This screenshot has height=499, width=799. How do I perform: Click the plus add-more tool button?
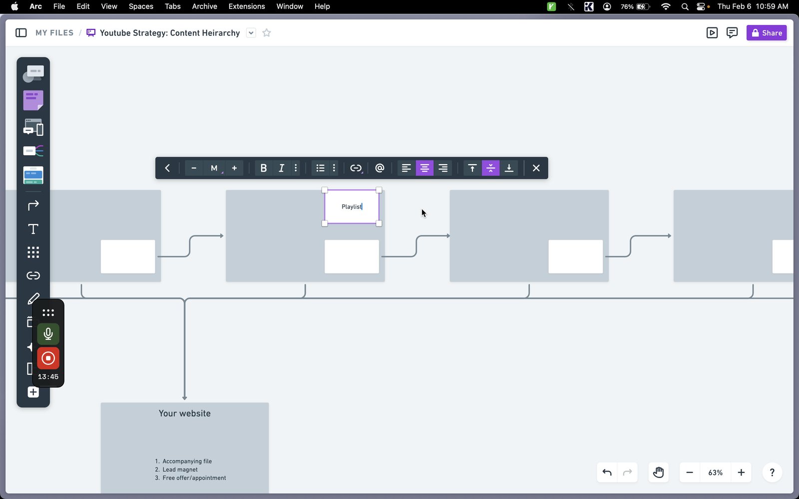(33, 392)
